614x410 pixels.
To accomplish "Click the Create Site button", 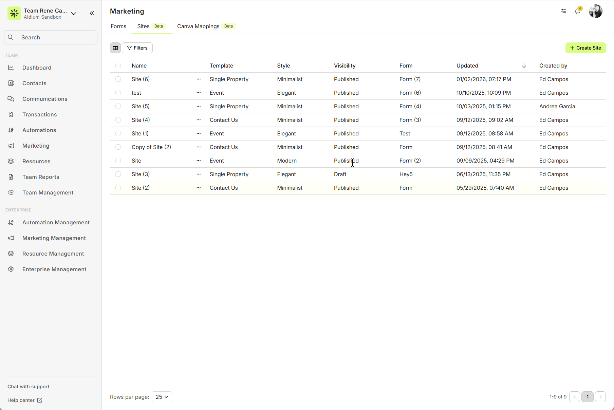I will [585, 48].
